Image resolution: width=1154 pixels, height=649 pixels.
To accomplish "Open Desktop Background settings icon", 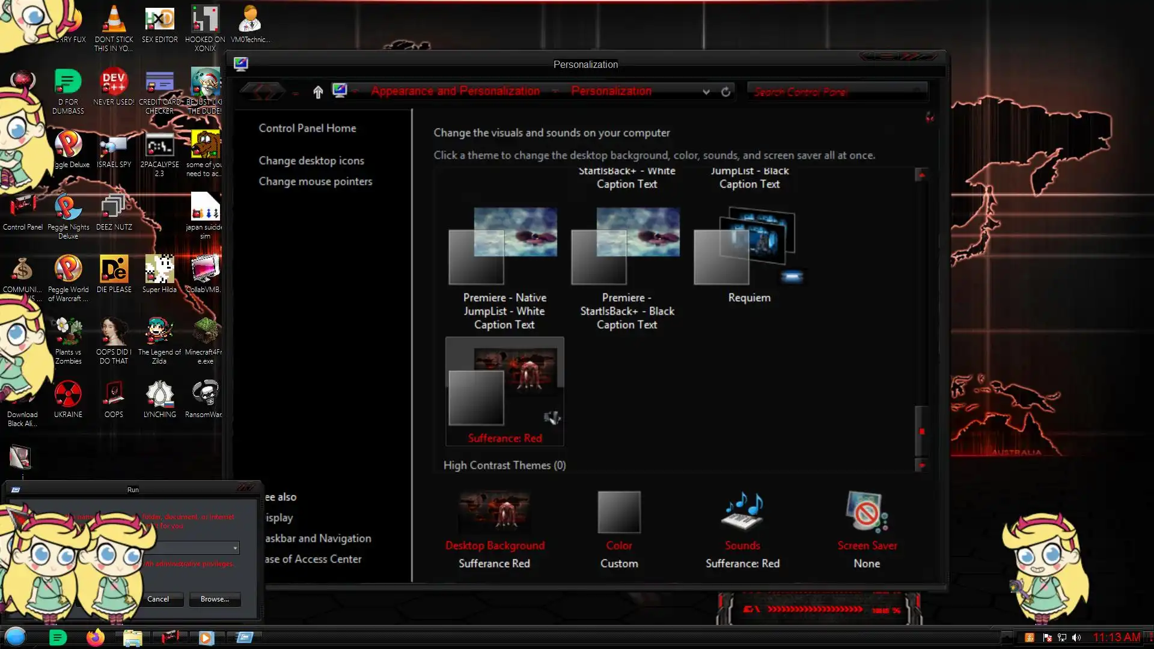I will 494,513.
